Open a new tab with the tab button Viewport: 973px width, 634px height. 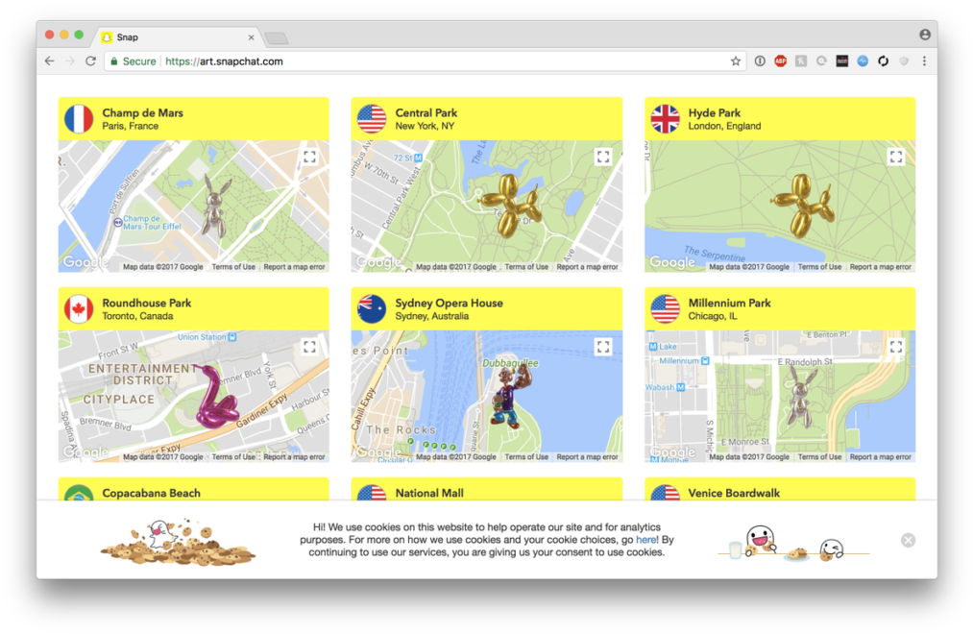276,38
